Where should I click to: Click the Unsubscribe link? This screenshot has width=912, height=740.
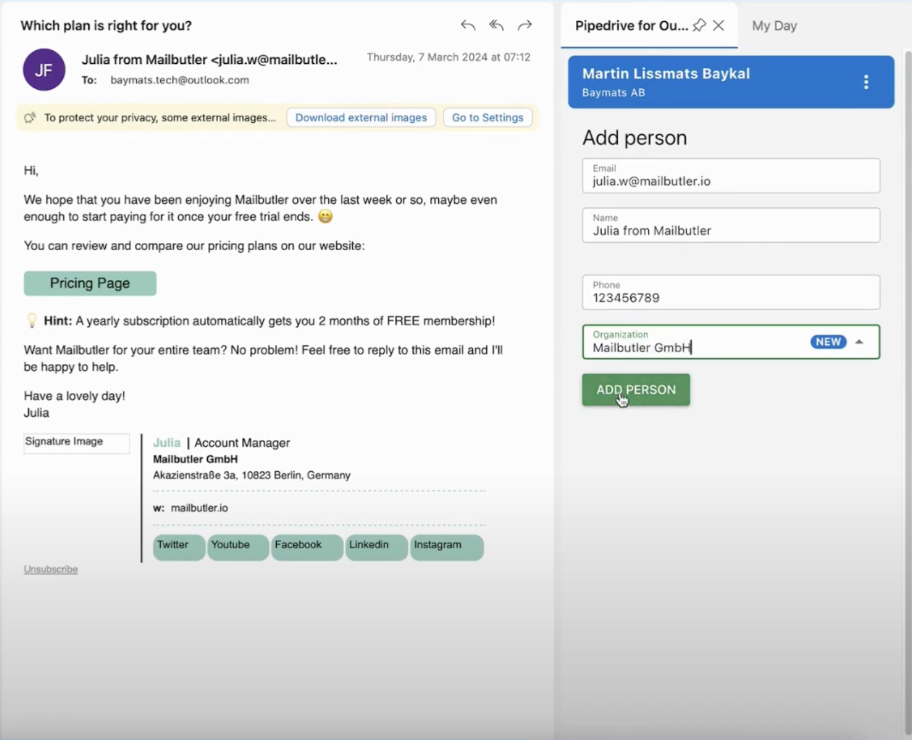[x=50, y=569]
